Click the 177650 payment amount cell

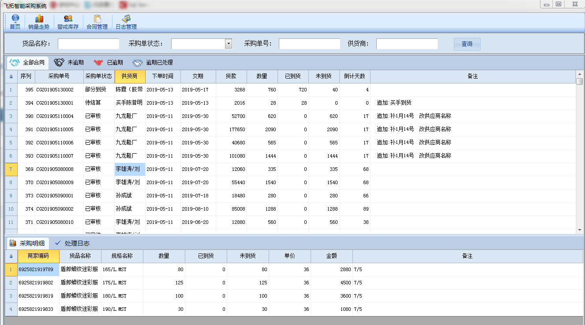click(231, 129)
